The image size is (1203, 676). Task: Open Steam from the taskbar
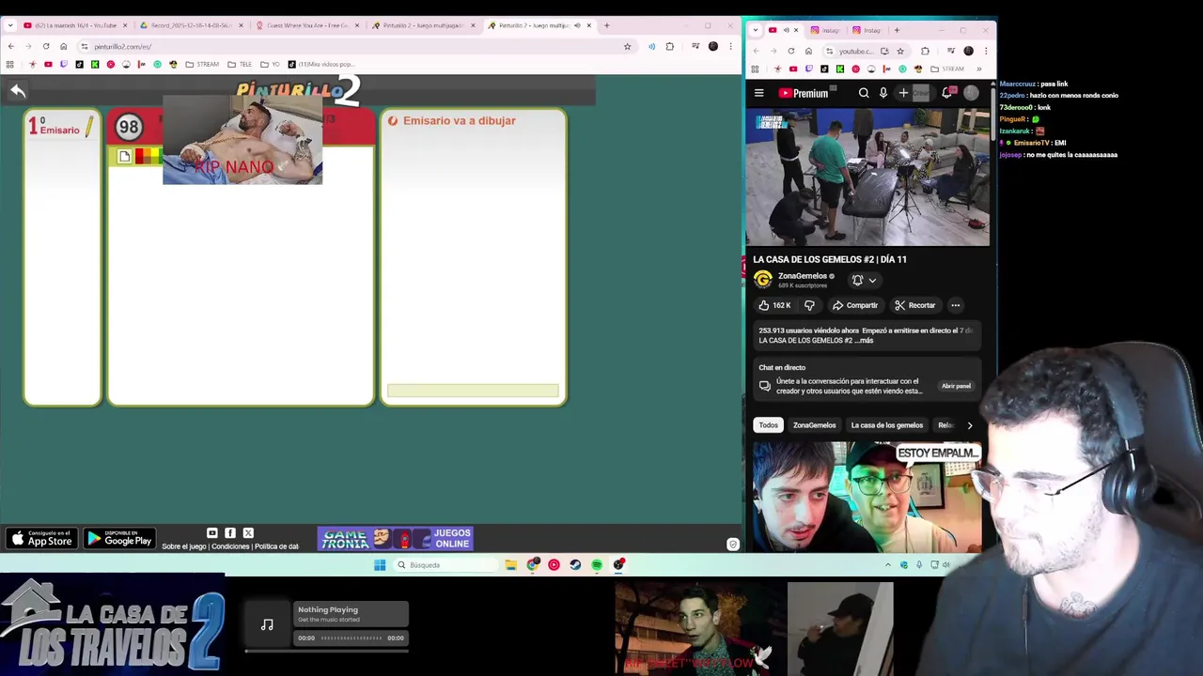[x=575, y=564]
